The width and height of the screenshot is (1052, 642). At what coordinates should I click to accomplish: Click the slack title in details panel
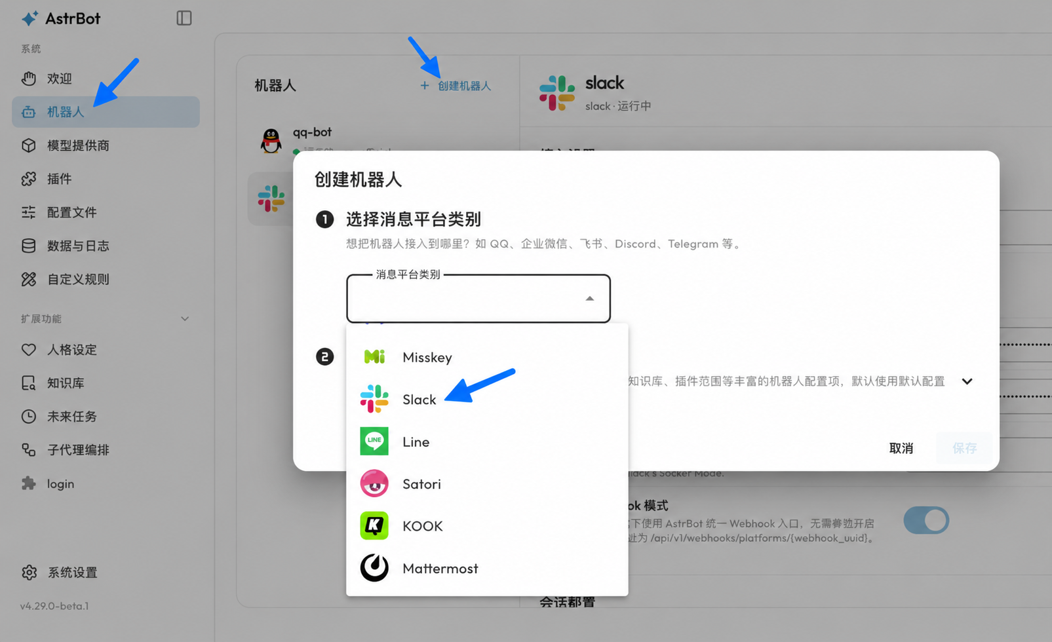[604, 83]
